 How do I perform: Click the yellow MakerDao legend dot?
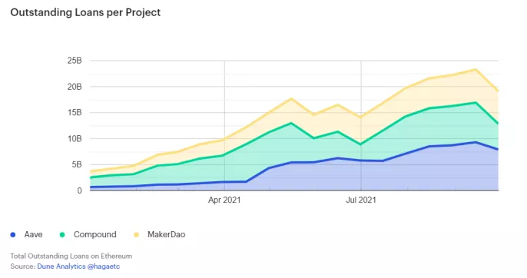click(x=136, y=235)
